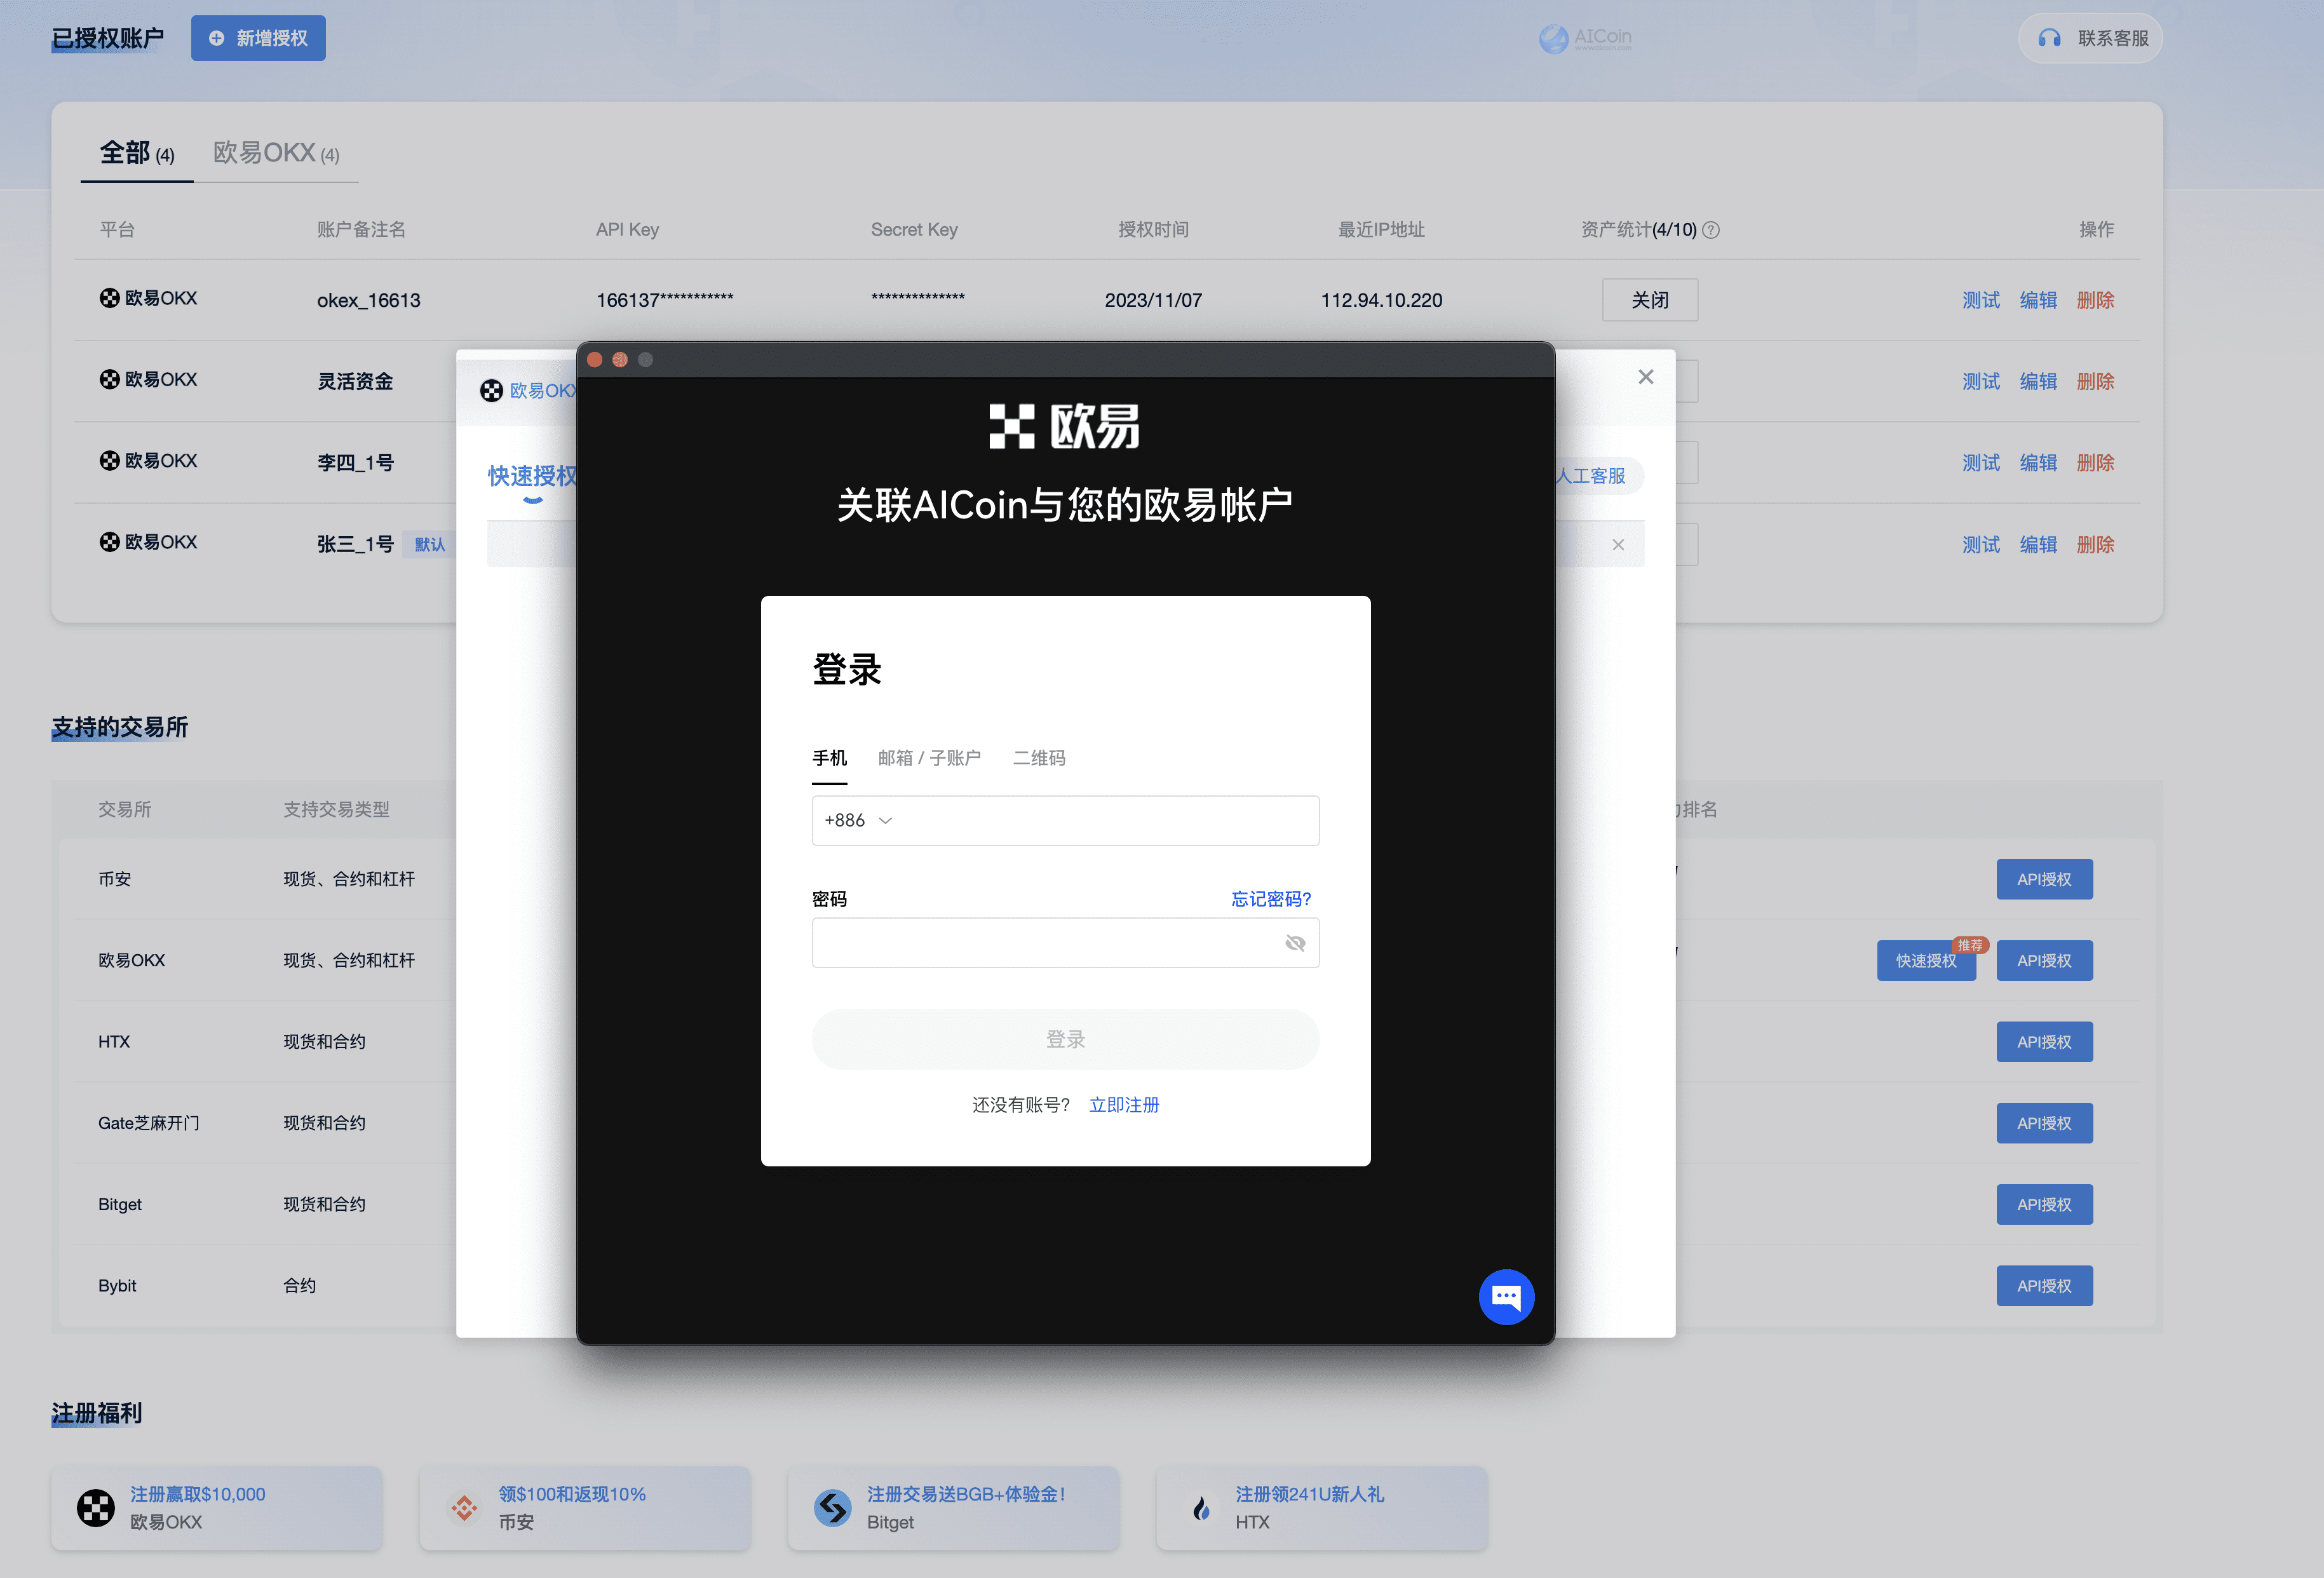Click the 2023/11/07 authorization date
2324x1578 pixels.
coord(1153,300)
